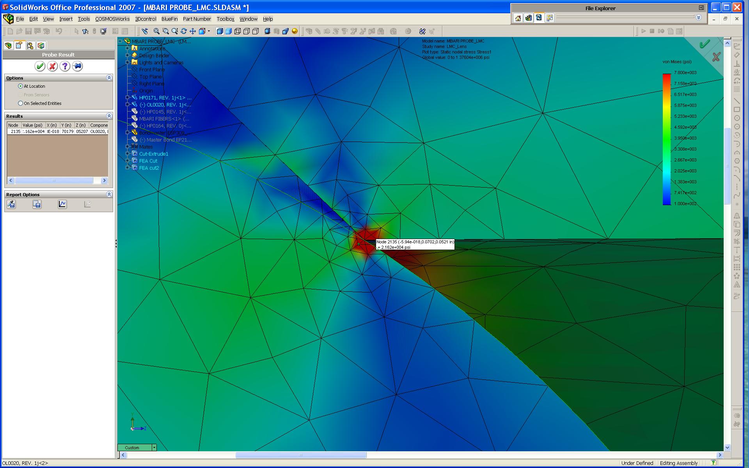The height and width of the screenshot is (468, 749).
Task: Click Standard Views cube icon
Action: (202, 31)
